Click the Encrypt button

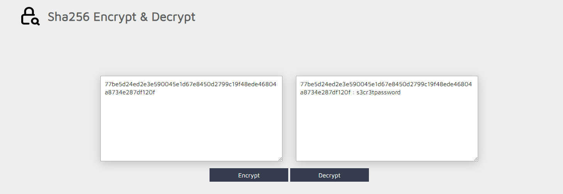tap(249, 175)
